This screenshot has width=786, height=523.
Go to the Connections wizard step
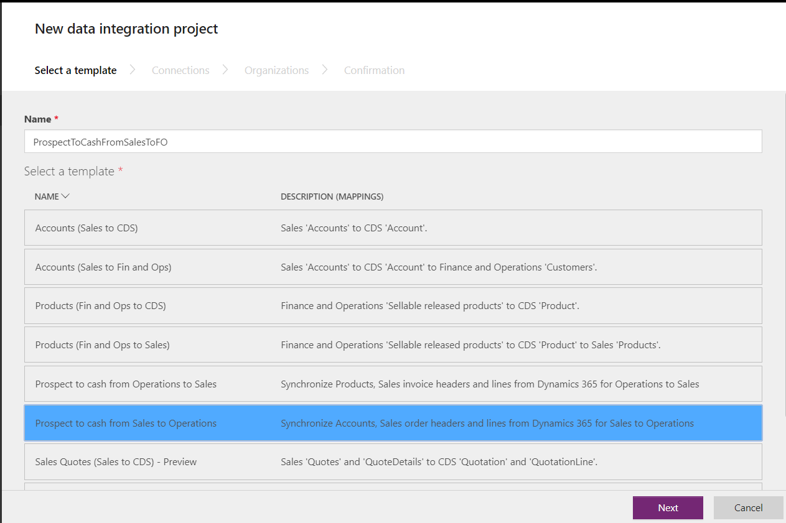click(180, 70)
